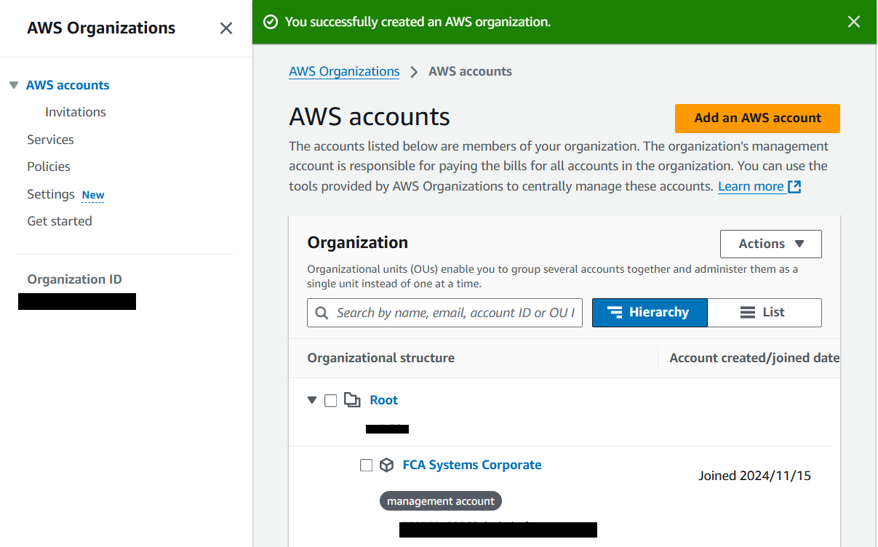This screenshot has width=878, height=547.
Task: Click the Joined 2024/11/15 date text
Action: coord(754,476)
